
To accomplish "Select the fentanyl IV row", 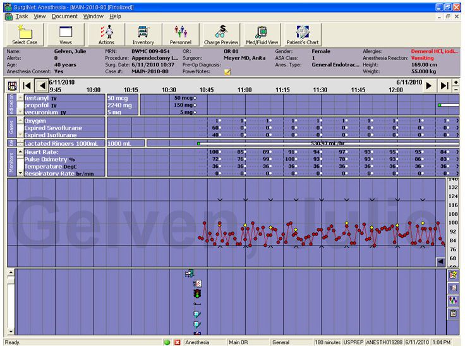I will click(64, 98).
